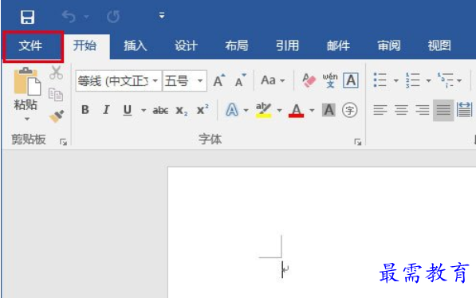Open the 文件 tab
The width and height of the screenshot is (476, 298).
pyautogui.click(x=30, y=46)
